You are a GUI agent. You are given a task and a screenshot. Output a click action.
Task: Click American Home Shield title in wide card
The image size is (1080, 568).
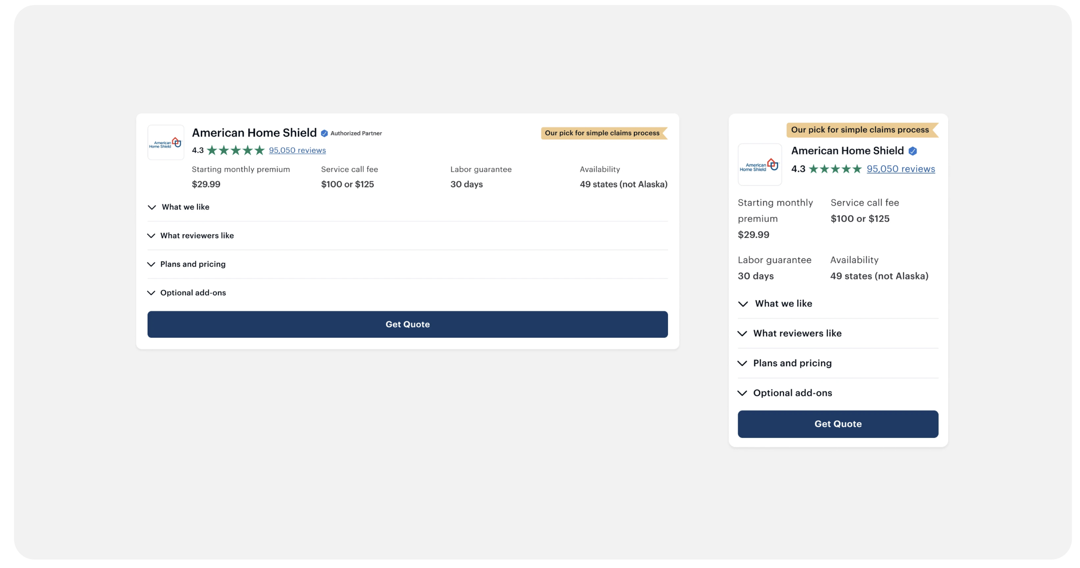[x=254, y=133]
